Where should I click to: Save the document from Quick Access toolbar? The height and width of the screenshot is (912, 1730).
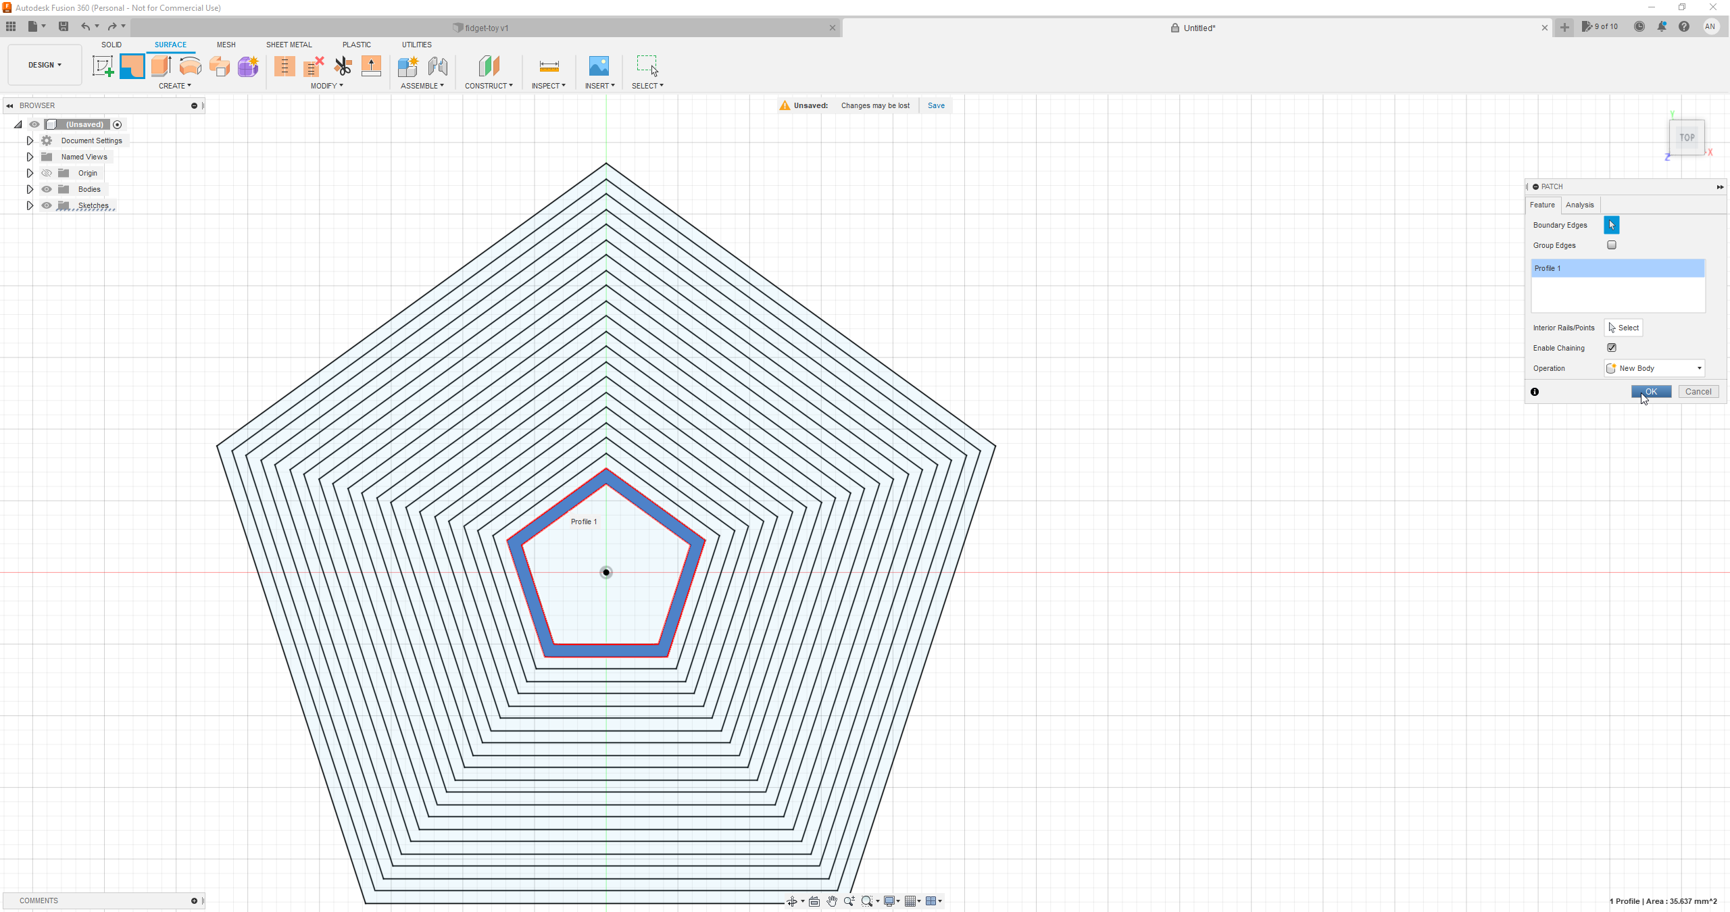click(x=64, y=26)
